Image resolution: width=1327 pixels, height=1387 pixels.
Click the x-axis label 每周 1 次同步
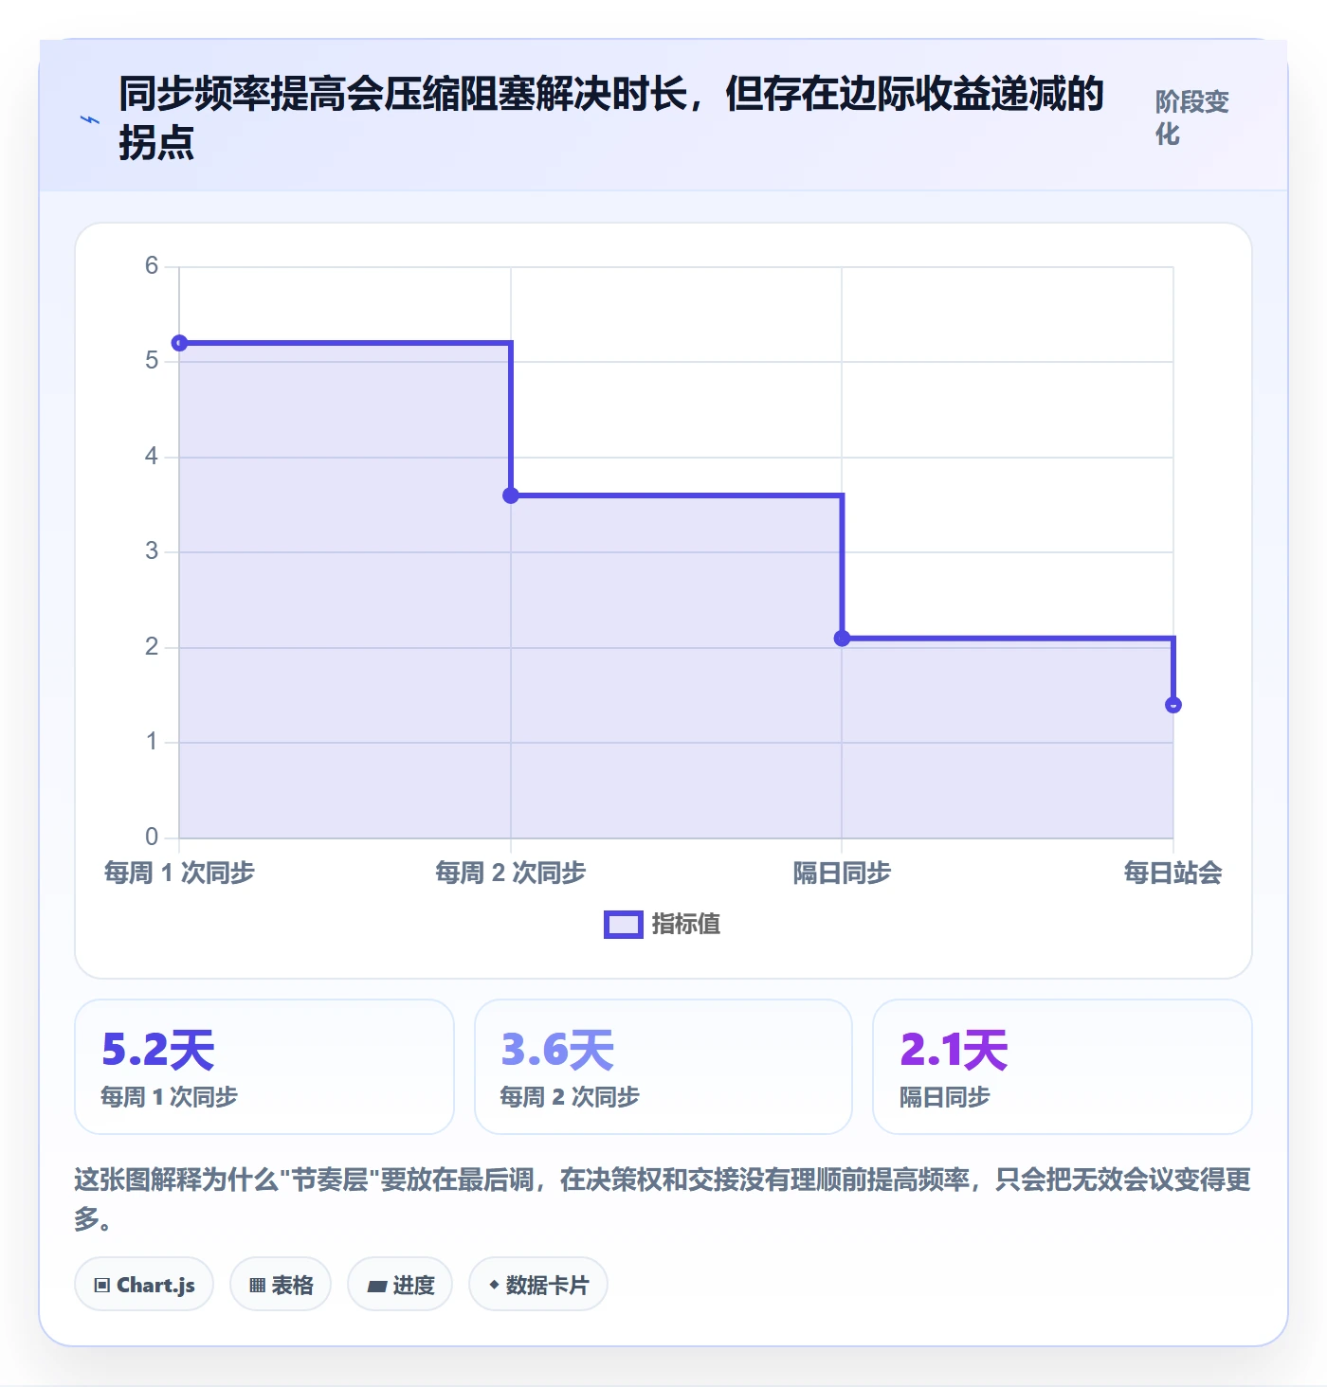click(179, 873)
